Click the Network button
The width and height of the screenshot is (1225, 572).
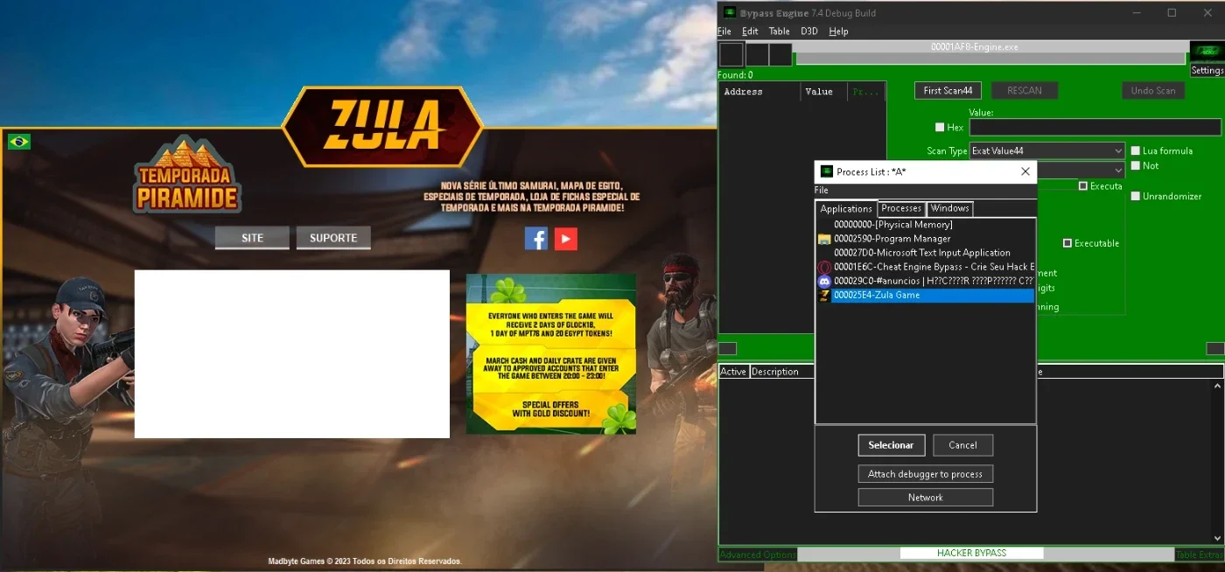[x=925, y=498]
